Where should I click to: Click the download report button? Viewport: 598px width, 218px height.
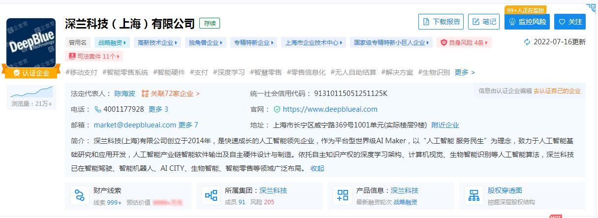point(441,22)
